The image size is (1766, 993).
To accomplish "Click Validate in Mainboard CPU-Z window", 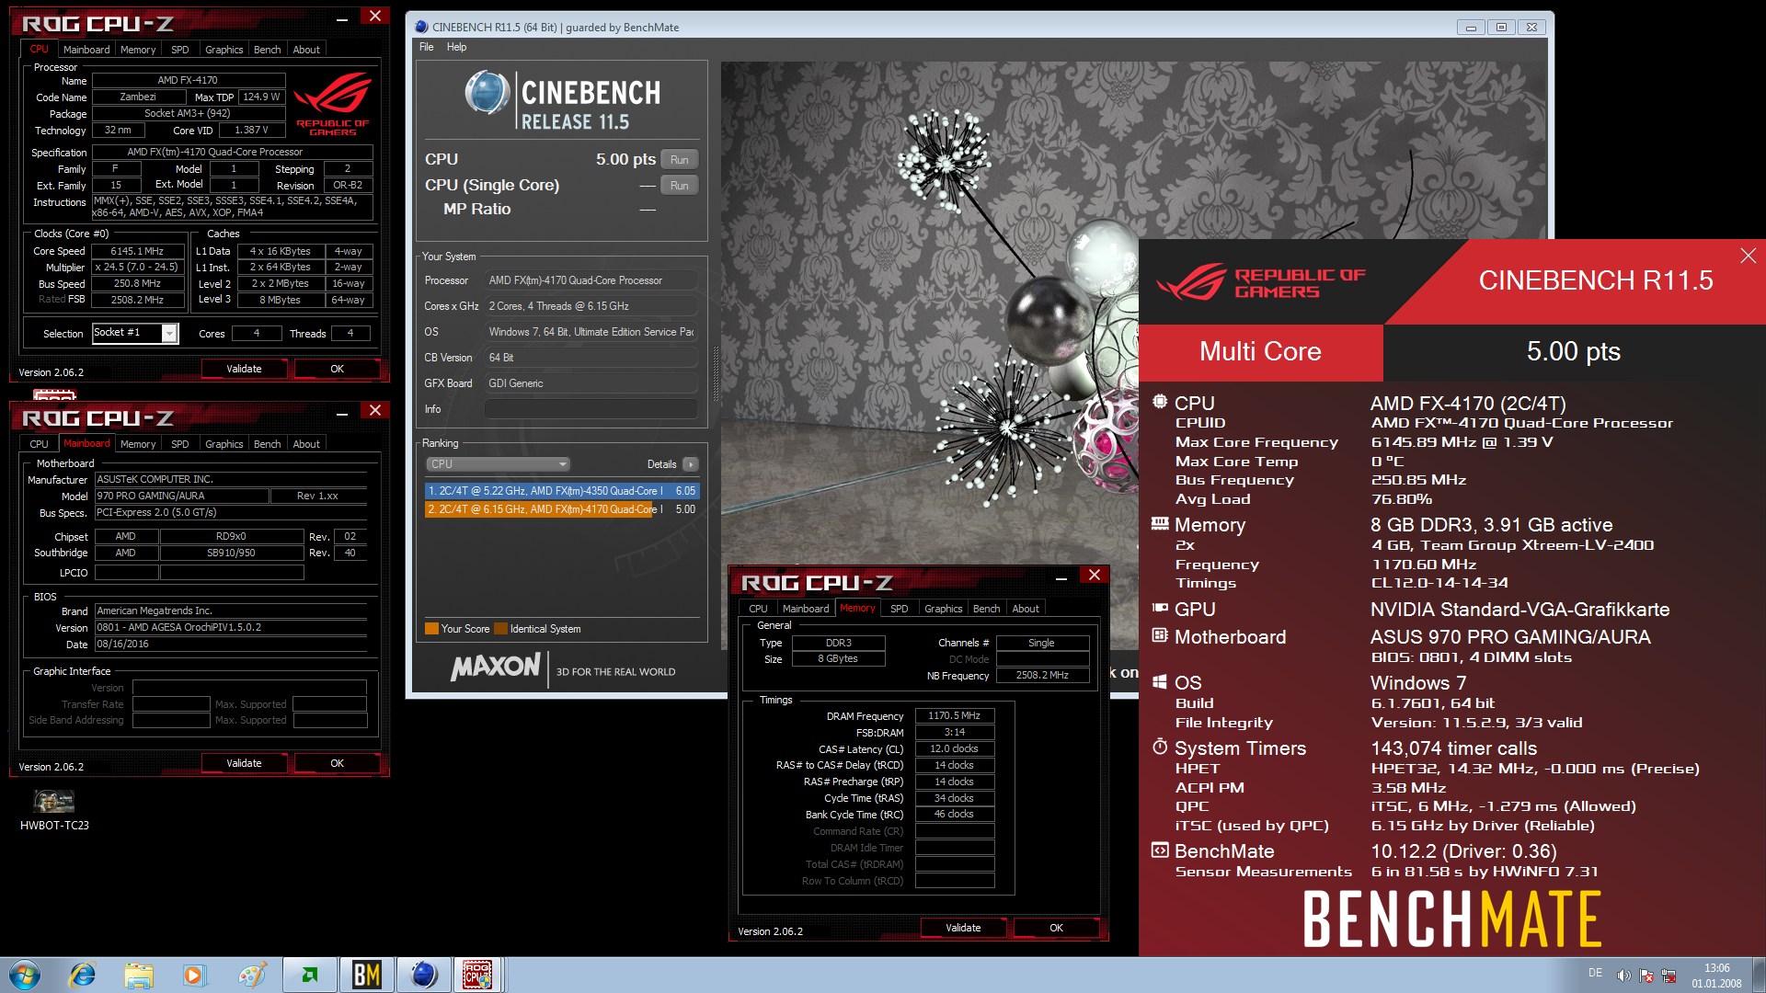I will coord(244,763).
